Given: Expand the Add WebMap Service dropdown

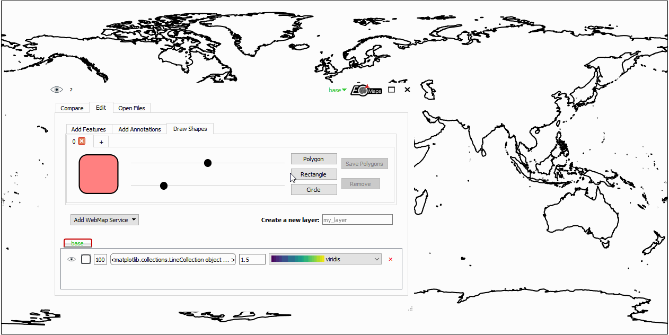Looking at the screenshot, I should point(104,220).
